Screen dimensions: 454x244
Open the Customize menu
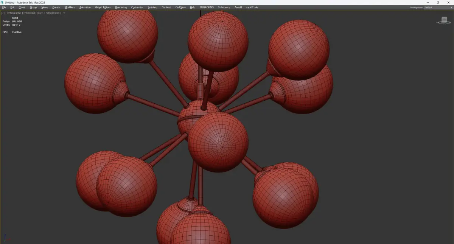point(137,7)
